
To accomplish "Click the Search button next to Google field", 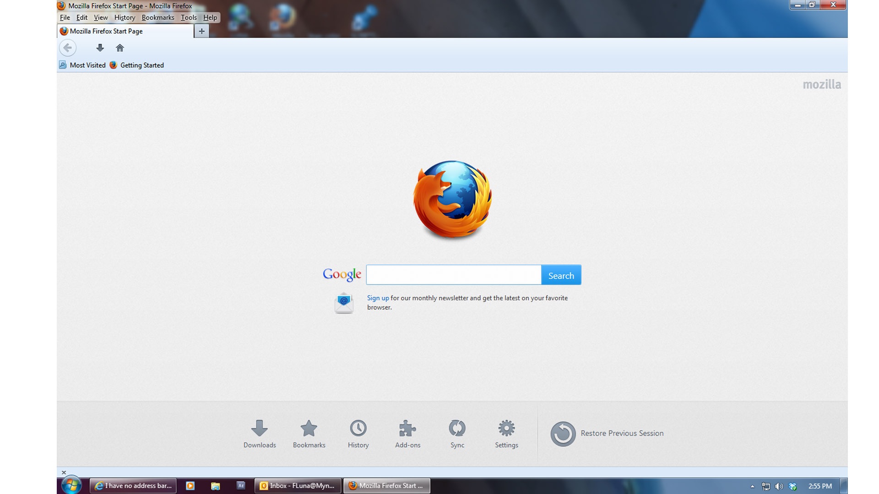I will point(561,275).
